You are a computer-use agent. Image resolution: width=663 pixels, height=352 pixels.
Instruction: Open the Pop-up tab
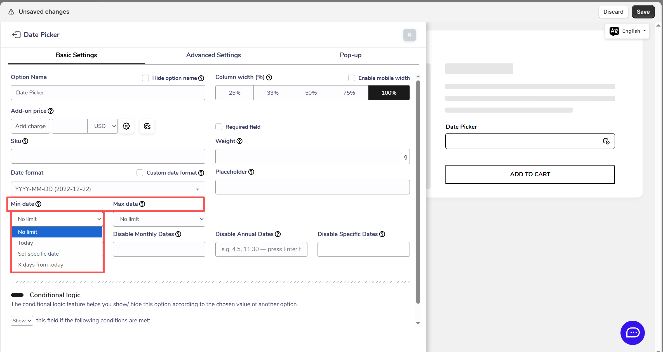(351, 55)
